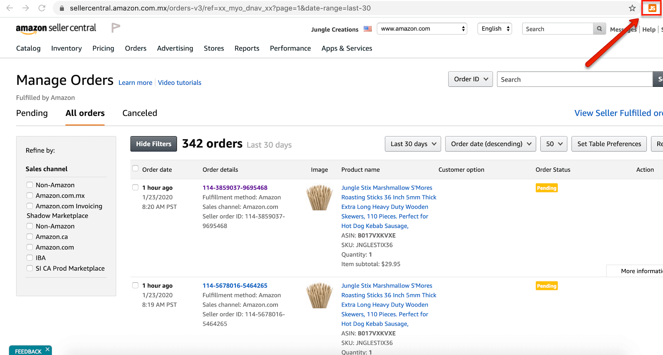The height and width of the screenshot is (355, 663).
Task: Reload the page in the browser
Action: [x=42, y=8]
